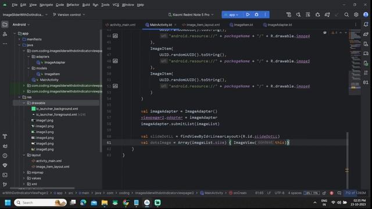
Task: Open the Resource Manager sidebar icon
Action: (5, 34)
